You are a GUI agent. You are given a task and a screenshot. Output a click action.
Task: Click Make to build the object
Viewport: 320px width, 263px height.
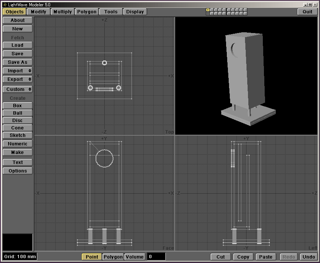17,152
